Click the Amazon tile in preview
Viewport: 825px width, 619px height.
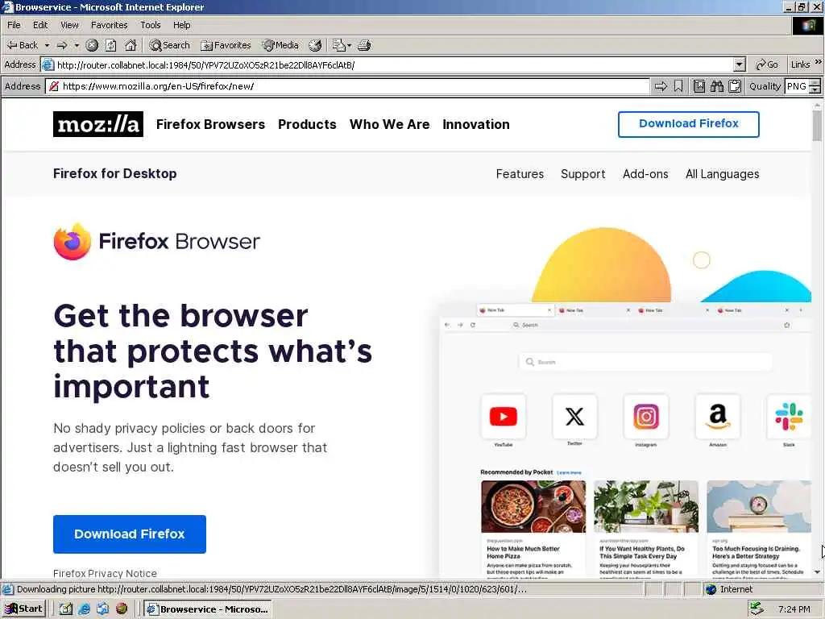718,417
